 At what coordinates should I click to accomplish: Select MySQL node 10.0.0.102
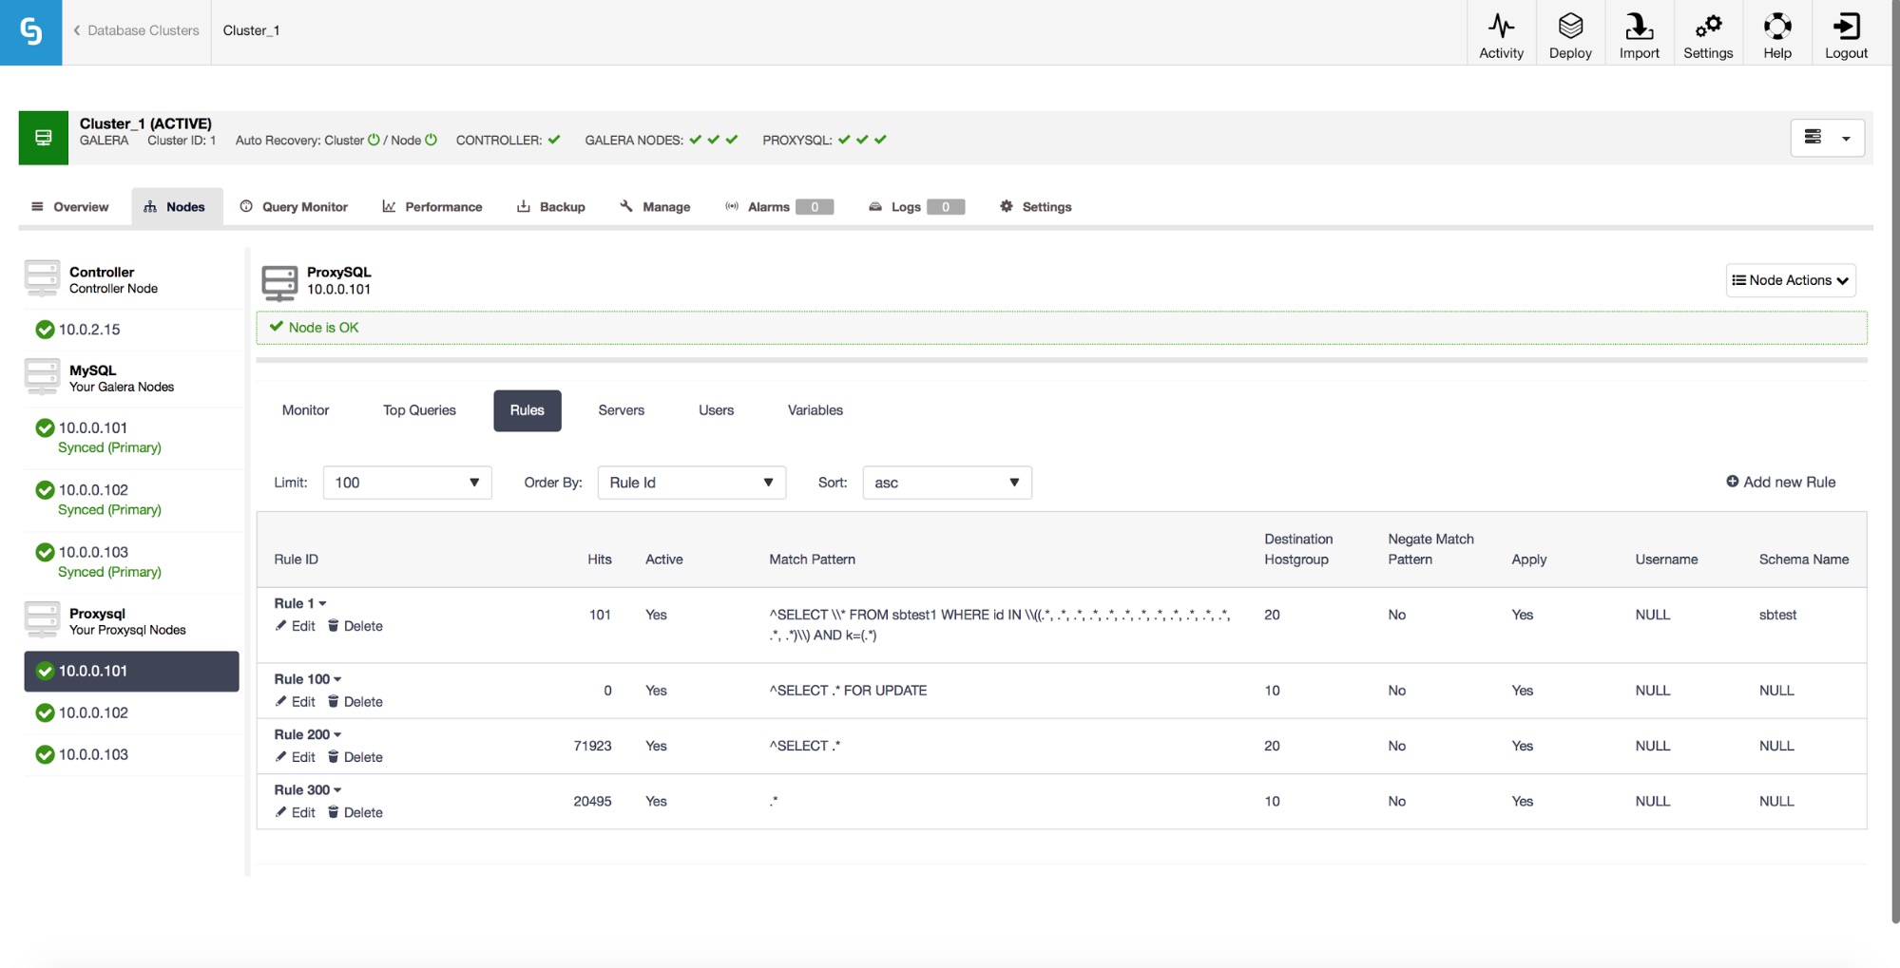point(93,489)
